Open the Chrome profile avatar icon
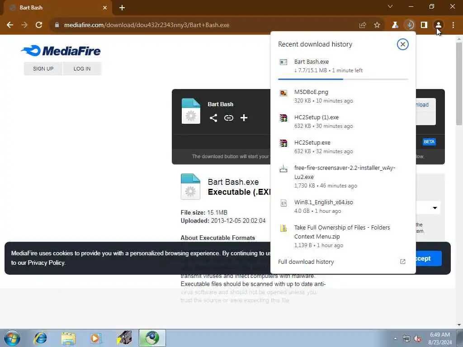The image size is (463, 347). pos(439,25)
